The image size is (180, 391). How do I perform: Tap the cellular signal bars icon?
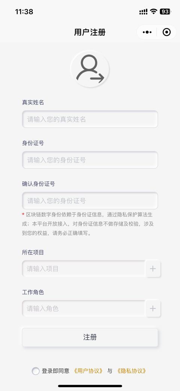pyautogui.click(x=143, y=12)
